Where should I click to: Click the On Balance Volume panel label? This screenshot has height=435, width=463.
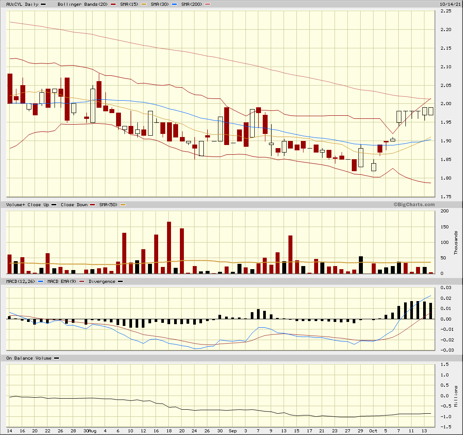29,358
